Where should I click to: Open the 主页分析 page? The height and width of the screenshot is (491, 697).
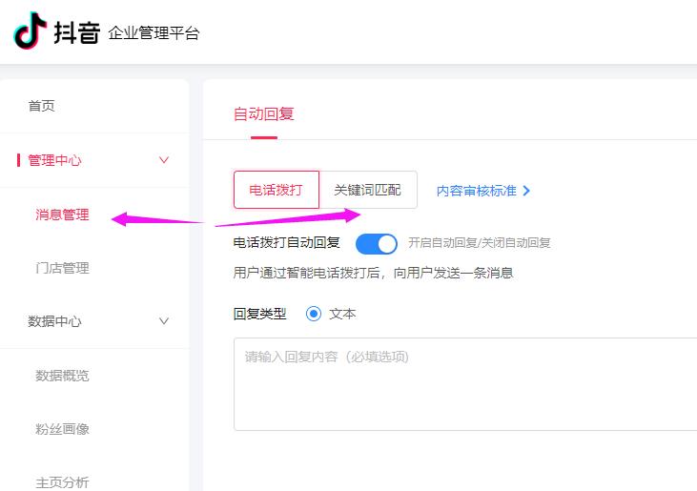pyautogui.click(x=62, y=482)
